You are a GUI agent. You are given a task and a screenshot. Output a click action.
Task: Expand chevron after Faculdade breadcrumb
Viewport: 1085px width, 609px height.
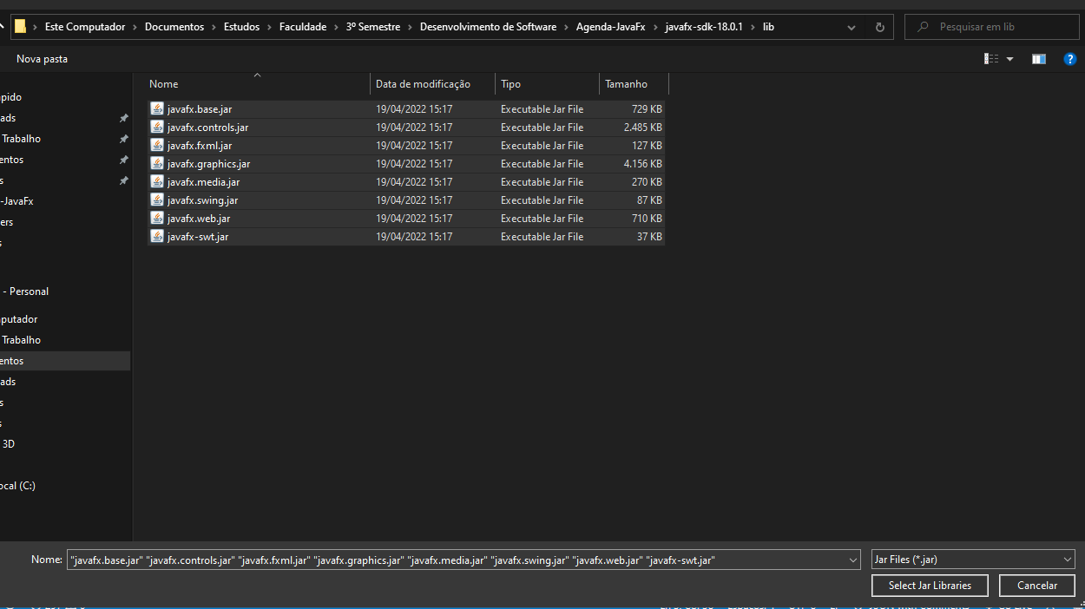[337, 27]
